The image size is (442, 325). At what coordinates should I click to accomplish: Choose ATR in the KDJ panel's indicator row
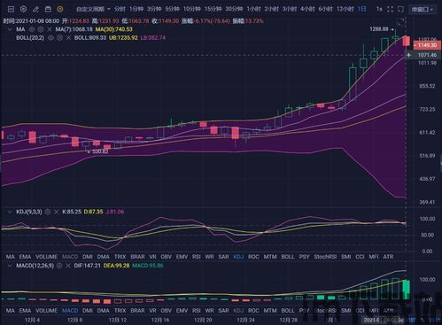tap(388, 257)
